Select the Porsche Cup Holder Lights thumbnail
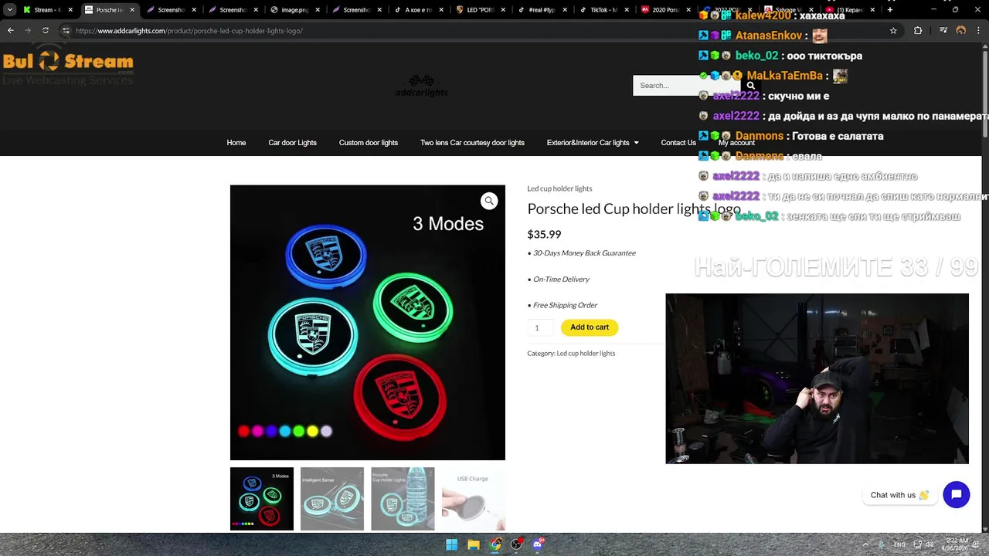 [x=403, y=499]
